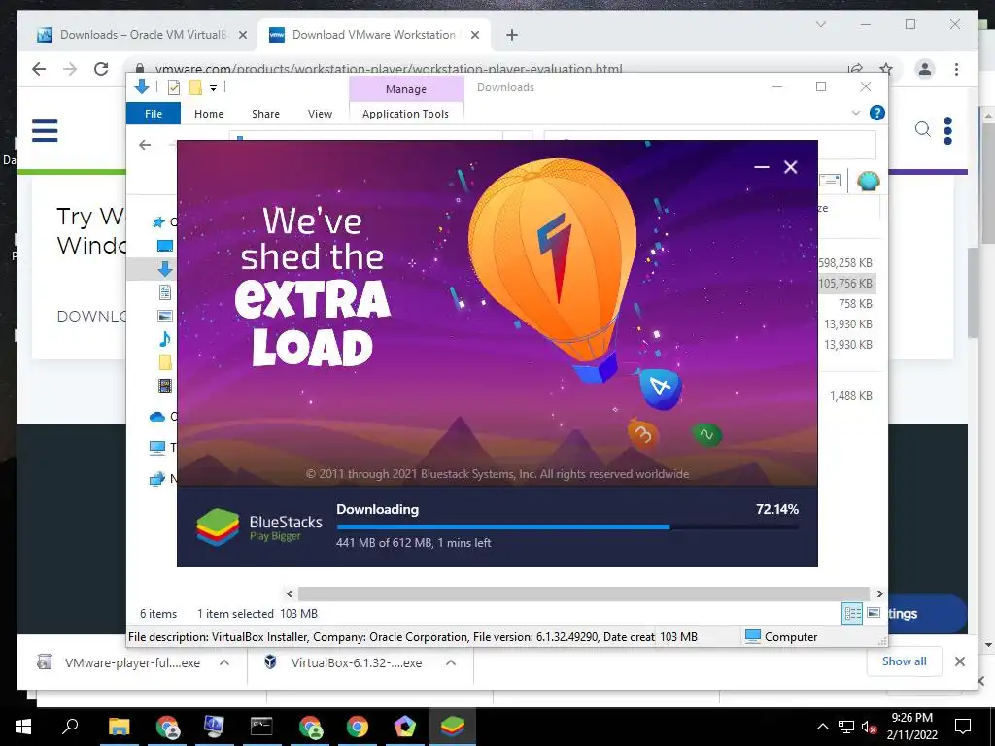This screenshot has width=995, height=746.
Task: Click Properties icon in quick access toolbar
Action: pos(173,87)
